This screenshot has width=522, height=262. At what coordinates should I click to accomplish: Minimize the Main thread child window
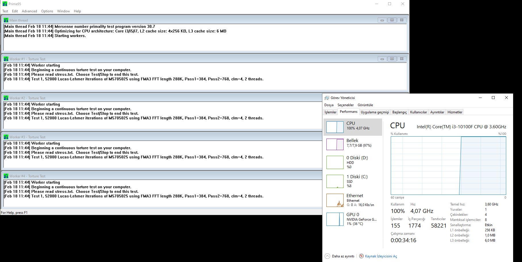click(x=382, y=20)
